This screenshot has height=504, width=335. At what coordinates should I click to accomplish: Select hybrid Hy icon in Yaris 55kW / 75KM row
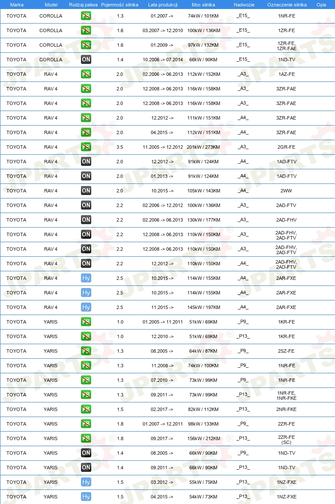click(86, 482)
